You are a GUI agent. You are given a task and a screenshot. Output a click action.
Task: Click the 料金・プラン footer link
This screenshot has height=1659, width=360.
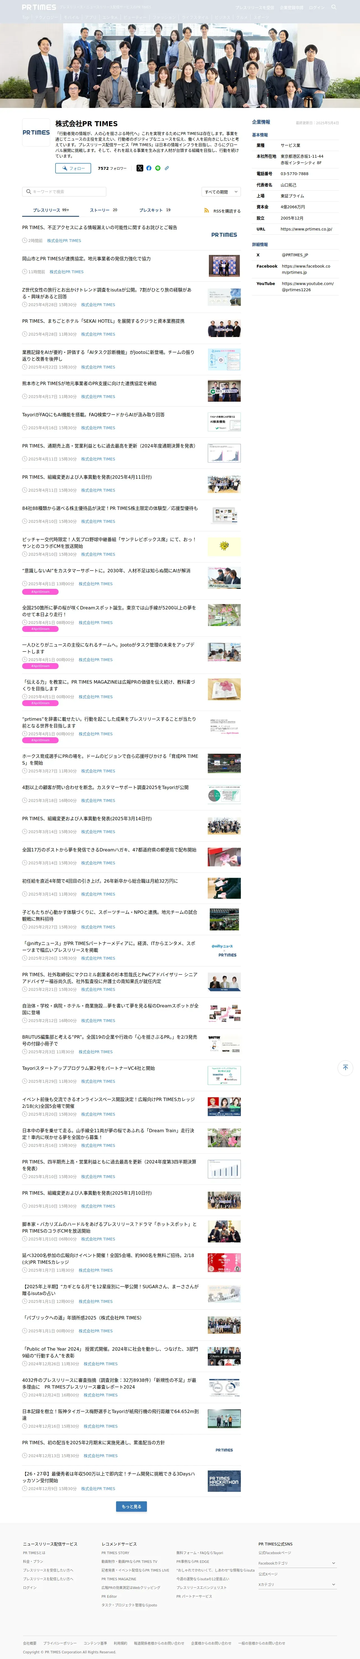pos(33,1561)
